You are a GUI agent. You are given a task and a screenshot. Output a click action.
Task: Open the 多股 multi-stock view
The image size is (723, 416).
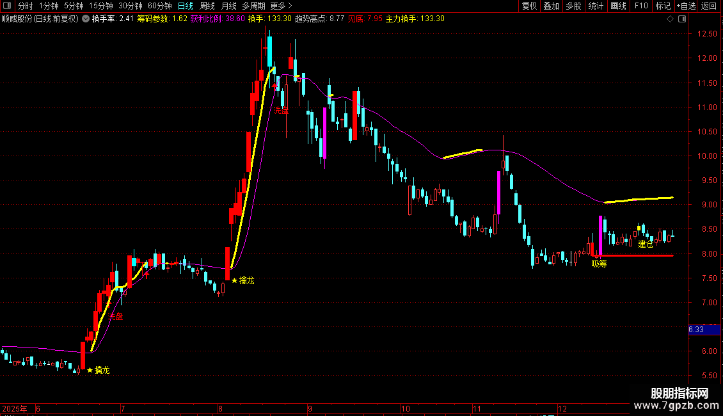pyautogui.click(x=573, y=6)
